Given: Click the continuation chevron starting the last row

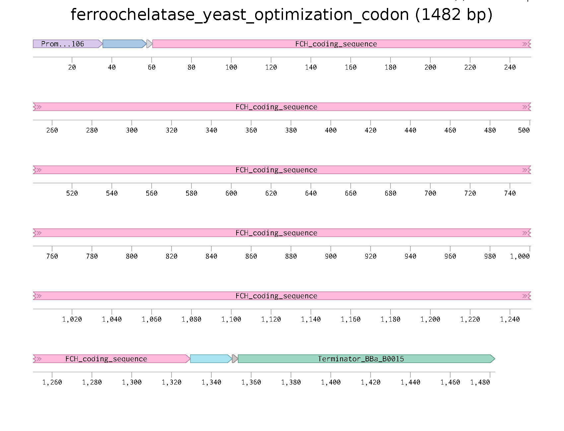Looking at the screenshot, I should [38, 359].
